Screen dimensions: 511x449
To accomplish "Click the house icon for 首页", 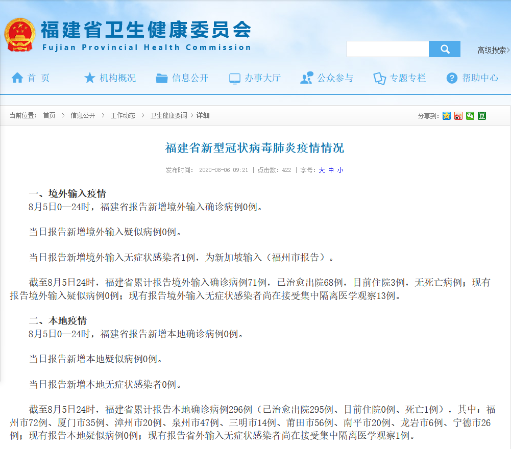I will (x=17, y=78).
